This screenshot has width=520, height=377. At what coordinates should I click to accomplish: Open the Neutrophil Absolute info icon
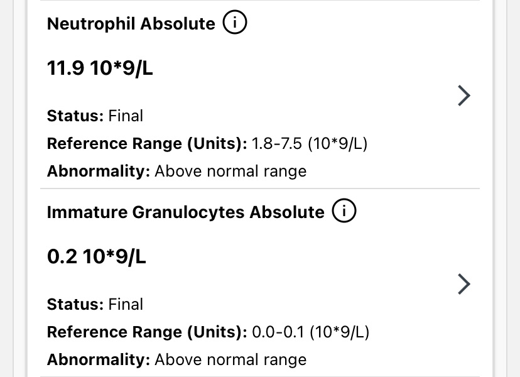pos(236,24)
